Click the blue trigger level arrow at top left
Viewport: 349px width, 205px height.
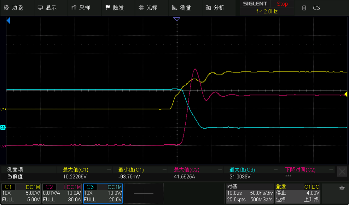click(8, 21)
